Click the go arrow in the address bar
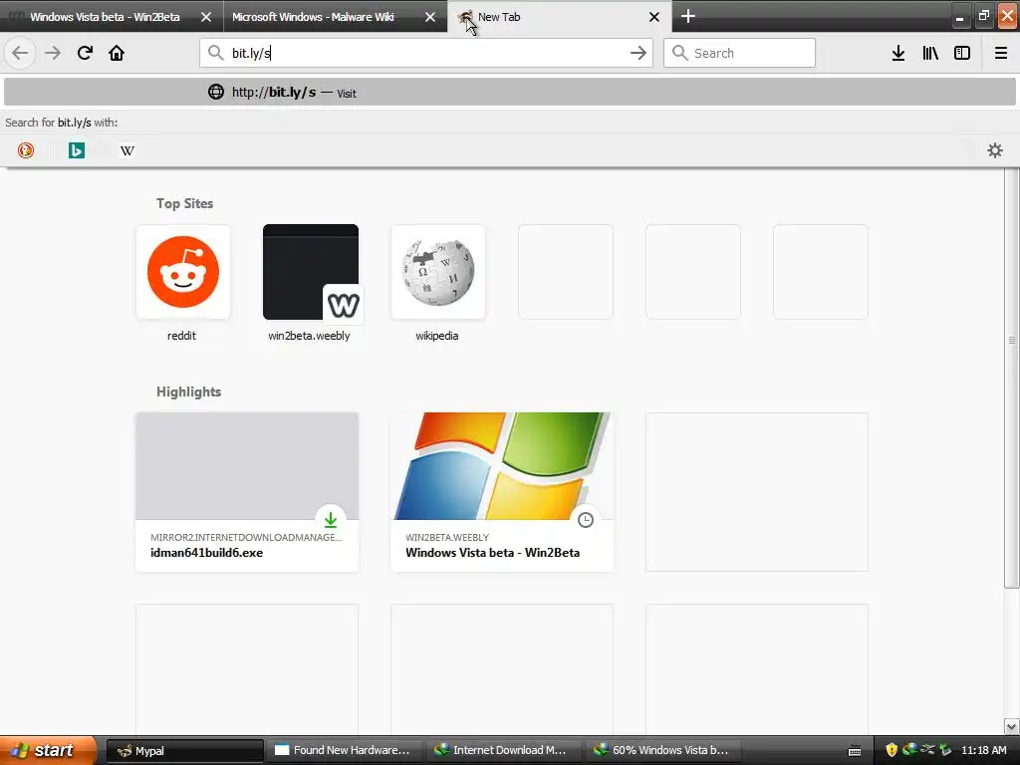The width and height of the screenshot is (1020, 765). (x=638, y=53)
